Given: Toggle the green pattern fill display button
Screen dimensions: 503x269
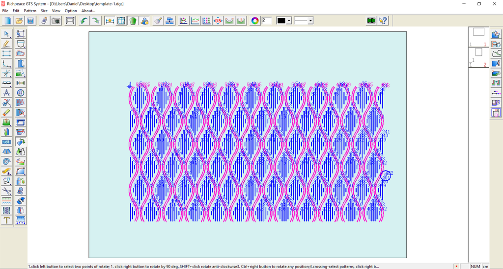Looking at the screenshot, I should point(133,21).
